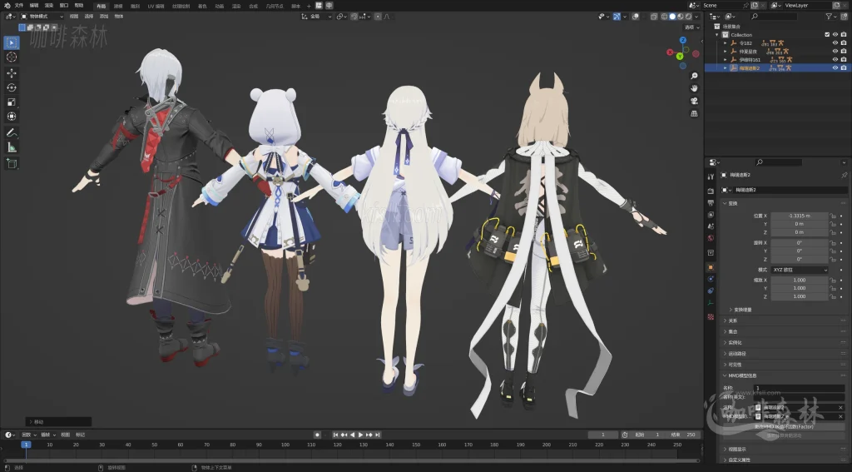This screenshot has width=852, height=472.
Task: Open the shading options dropdown arrow
Action: click(696, 17)
